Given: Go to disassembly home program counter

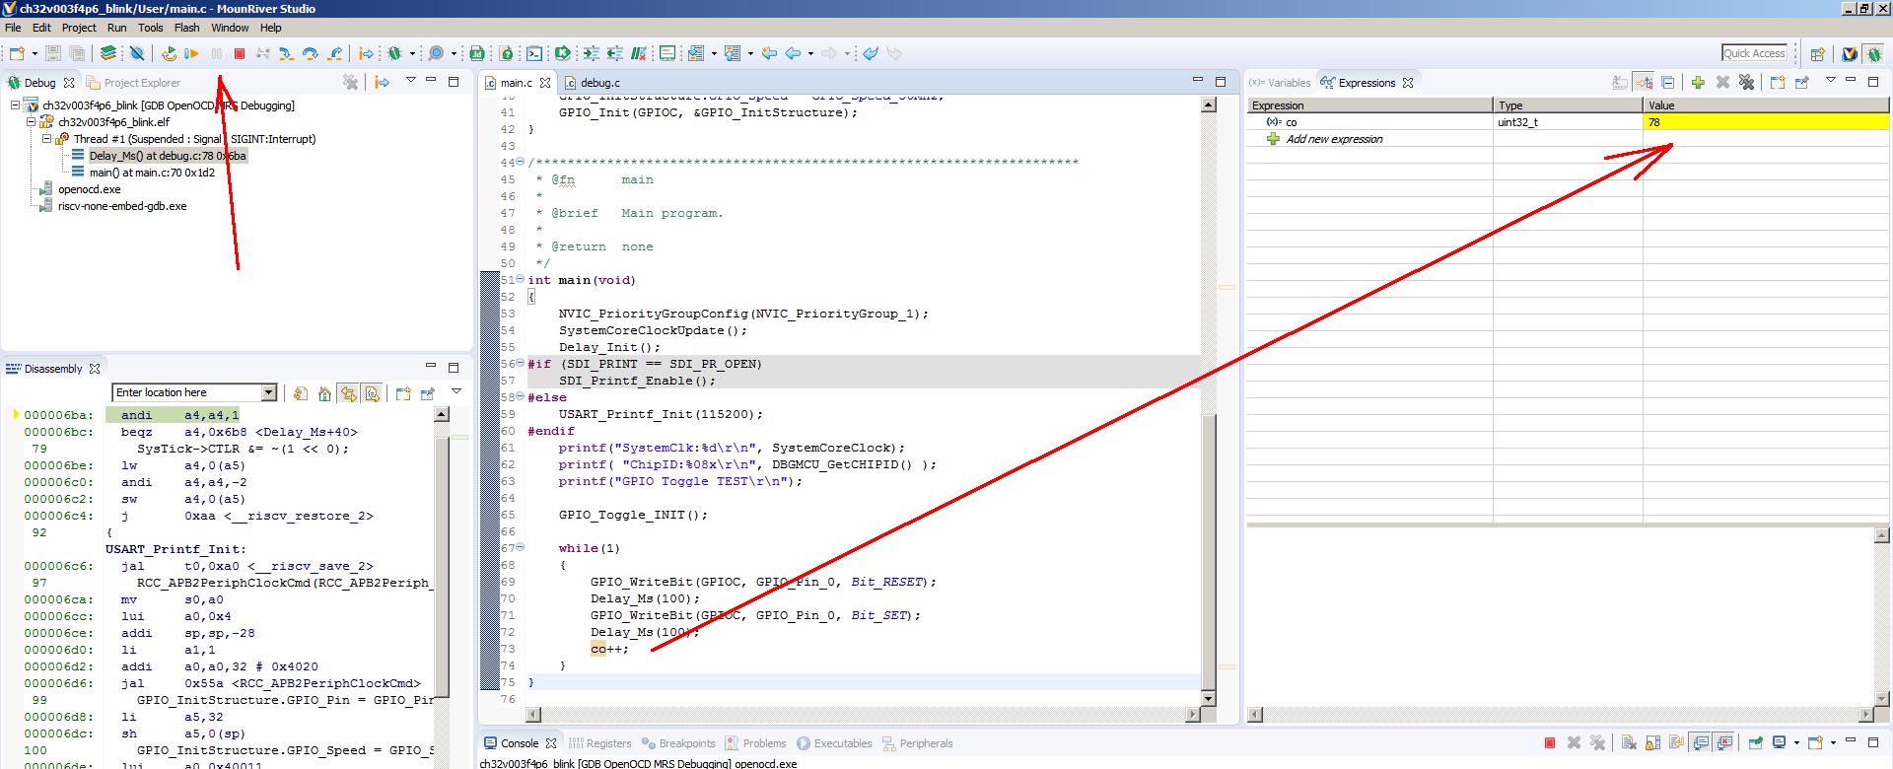Looking at the screenshot, I should pos(324,393).
